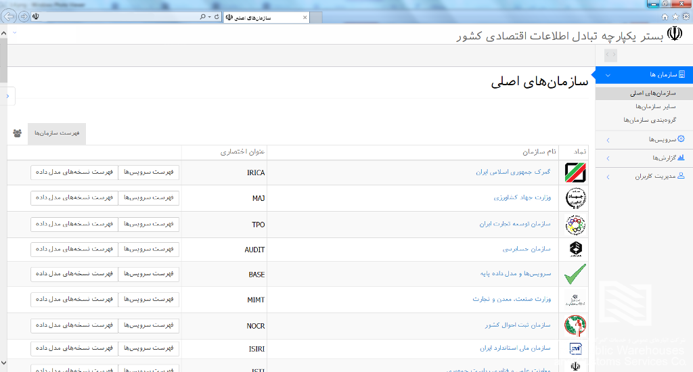The height and width of the screenshot is (372, 693).
Task: Click the IRICA customs organization logo
Action: [x=575, y=172]
